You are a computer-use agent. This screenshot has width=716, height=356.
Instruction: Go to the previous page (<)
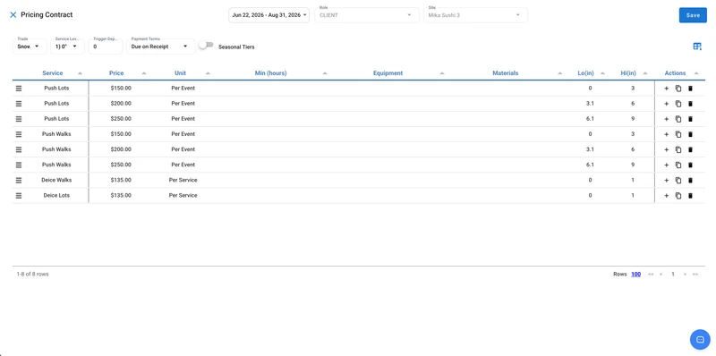click(x=661, y=275)
